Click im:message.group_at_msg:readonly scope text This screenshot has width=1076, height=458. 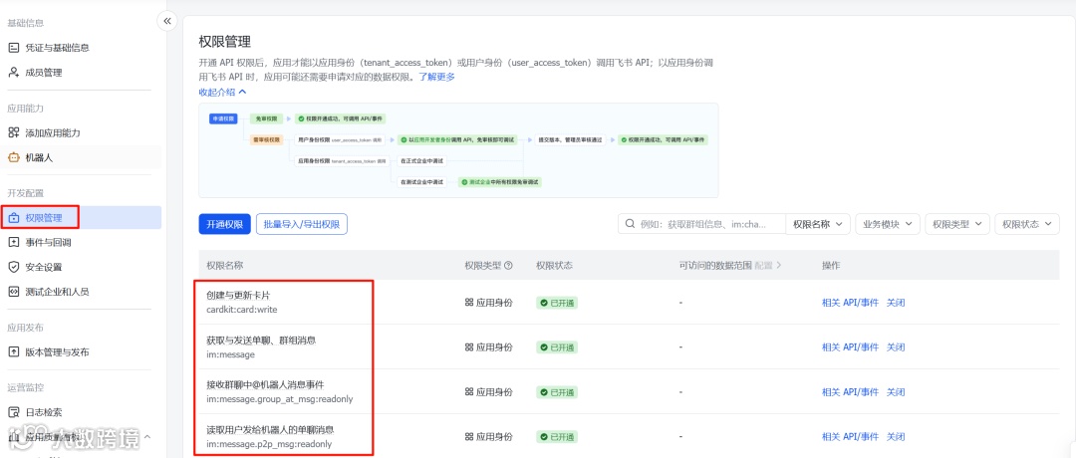point(280,399)
